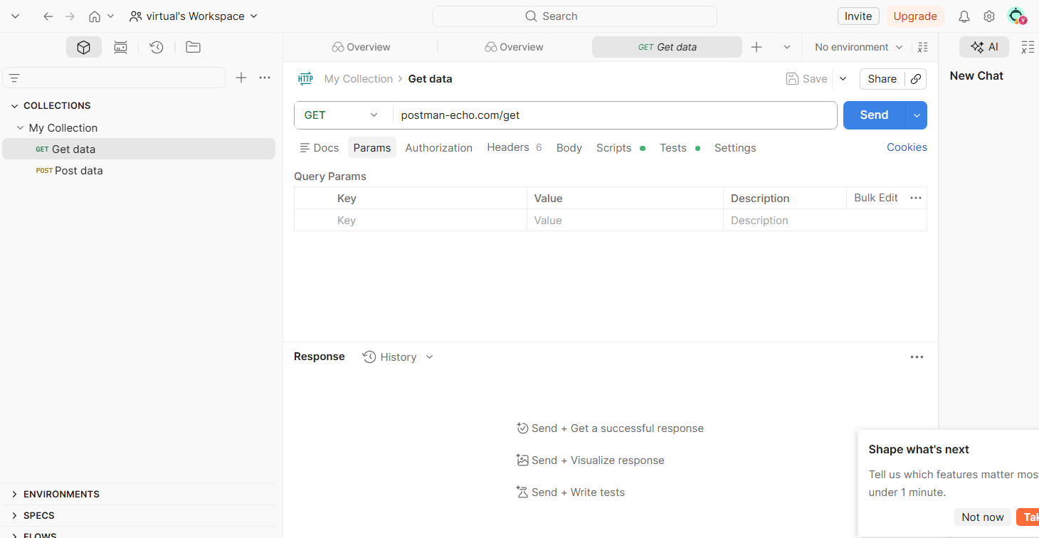The width and height of the screenshot is (1039, 538).
Task: Click Send + Get a successful response
Action: coord(610,428)
